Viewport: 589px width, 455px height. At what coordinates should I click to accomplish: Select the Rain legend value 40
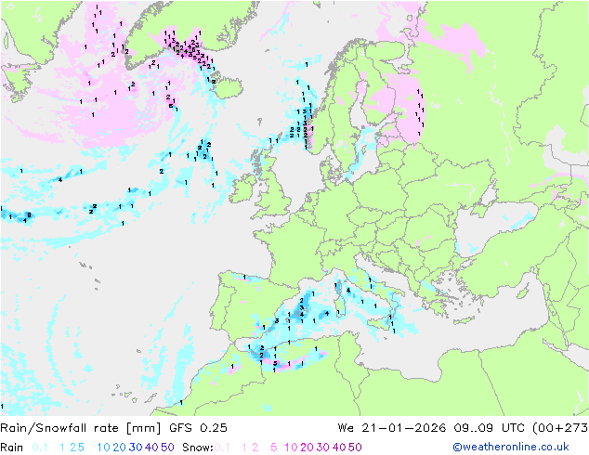[151, 448]
